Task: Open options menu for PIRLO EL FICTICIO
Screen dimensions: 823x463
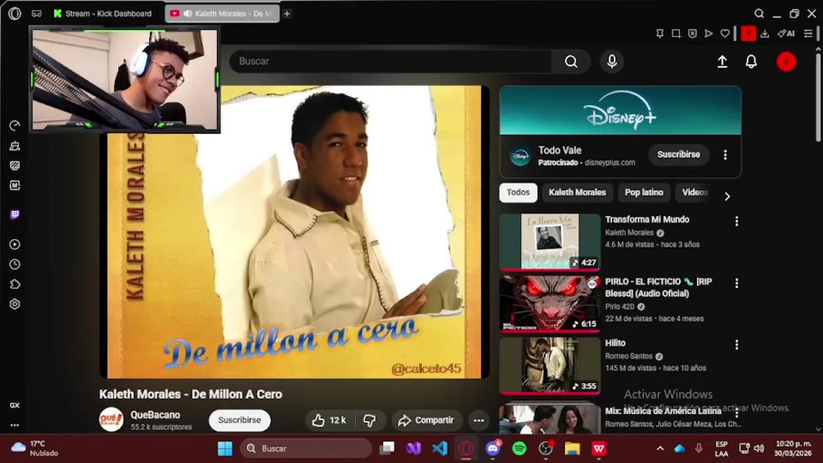Action: [737, 283]
